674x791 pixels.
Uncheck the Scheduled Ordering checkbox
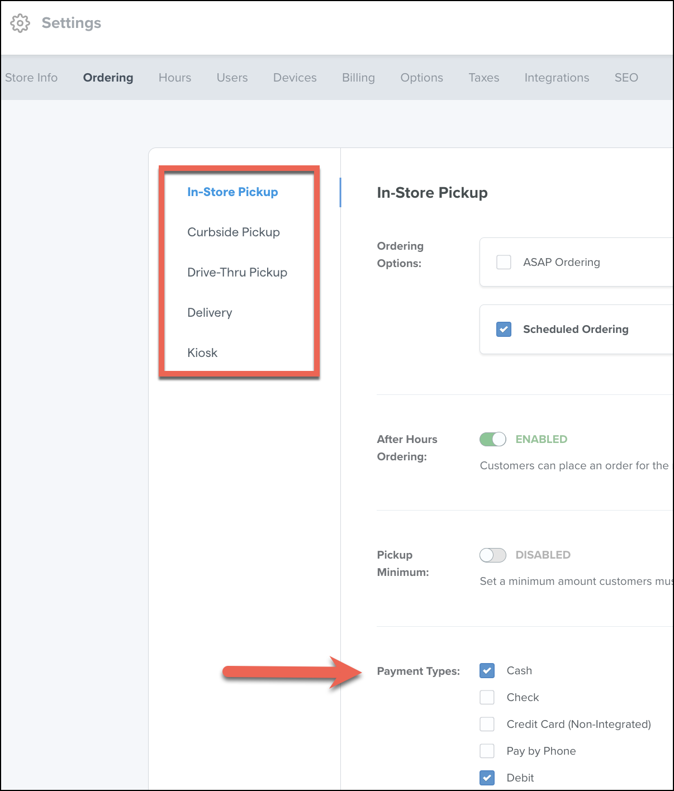point(504,329)
